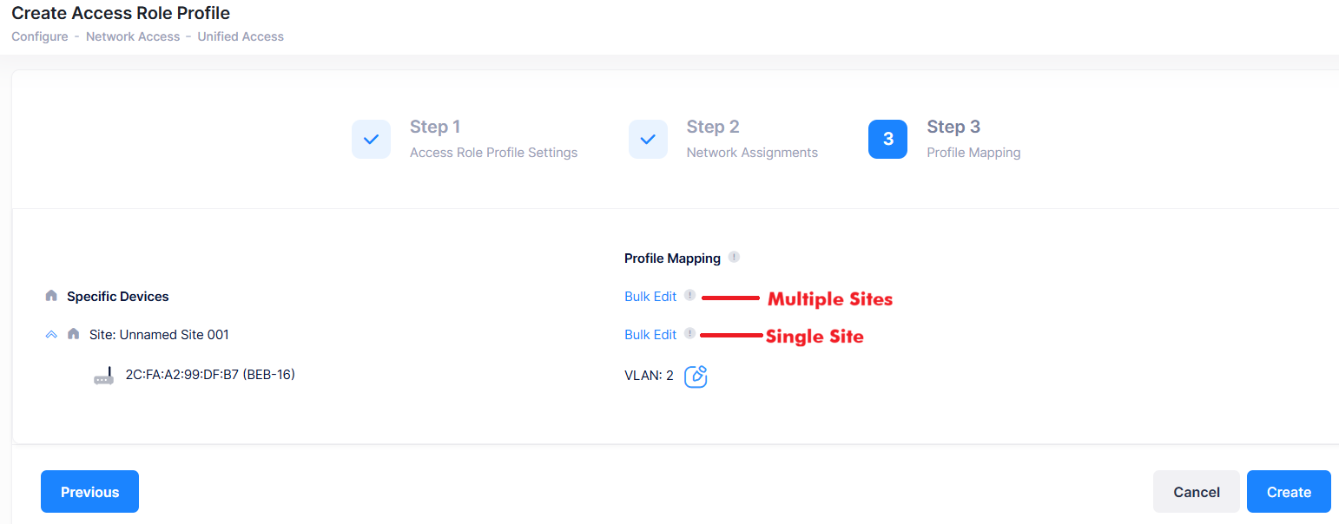This screenshot has width=1339, height=524.
Task: Click the access point icon beside 2C:FA:A2:99:DF:B7
Action: [103, 374]
